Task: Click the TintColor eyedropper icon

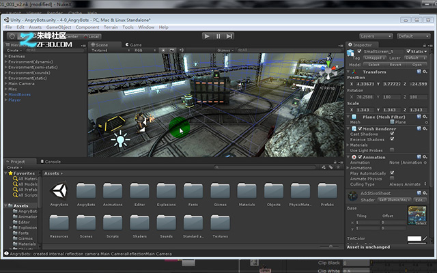Action: 425,238
